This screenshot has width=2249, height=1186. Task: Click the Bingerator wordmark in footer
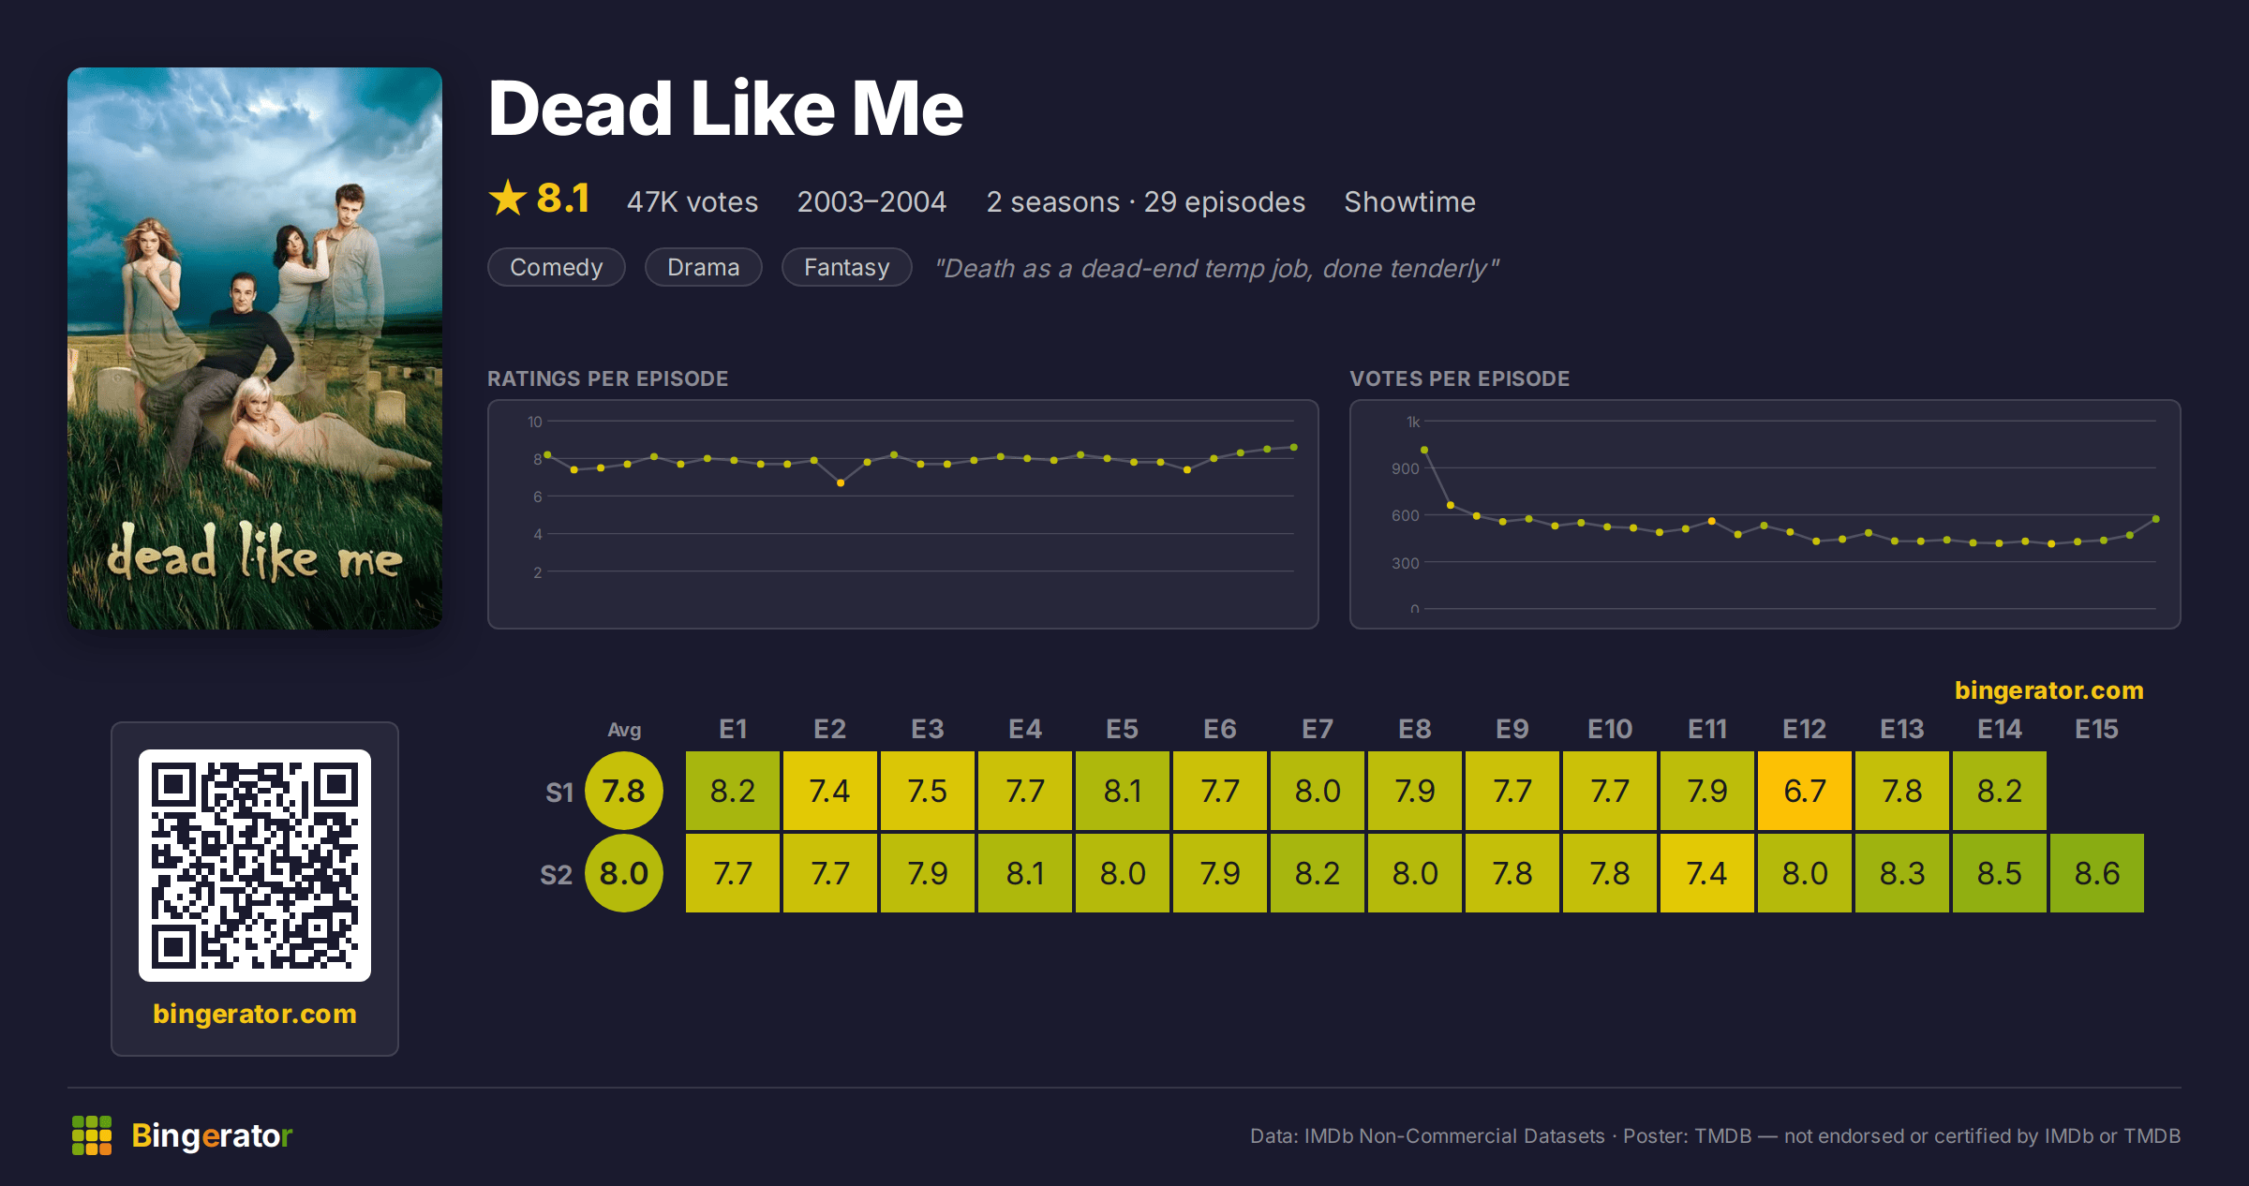coord(212,1135)
